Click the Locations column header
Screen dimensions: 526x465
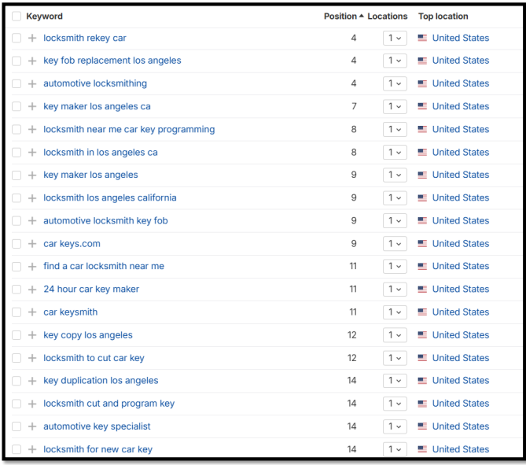click(388, 16)
